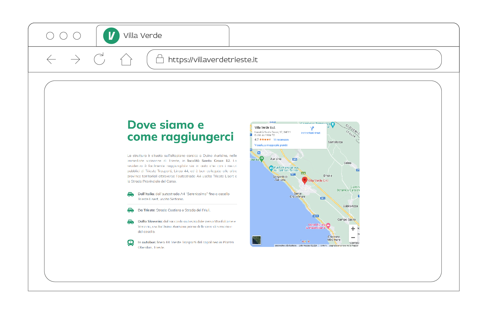
Task: Reload the page with the refresh icon
Action: tap(99, 59)
